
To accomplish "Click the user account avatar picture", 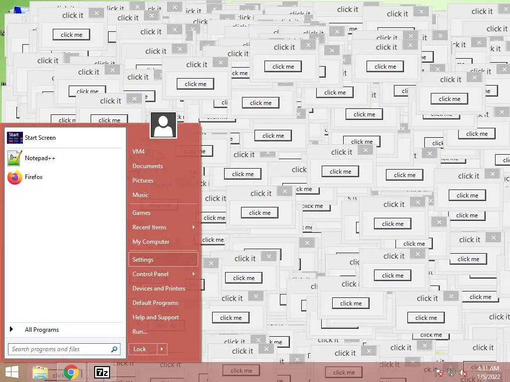I will (163, 125).
